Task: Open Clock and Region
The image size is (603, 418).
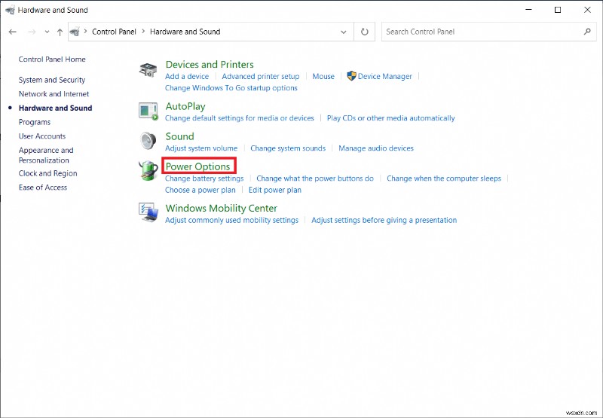Action: coord(47,173)
